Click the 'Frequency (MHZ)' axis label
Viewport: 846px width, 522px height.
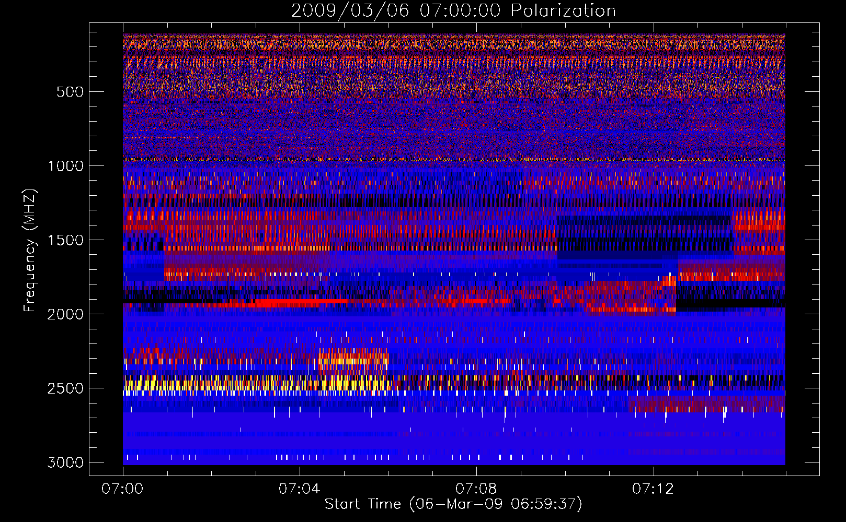click(x=30, y=251)
